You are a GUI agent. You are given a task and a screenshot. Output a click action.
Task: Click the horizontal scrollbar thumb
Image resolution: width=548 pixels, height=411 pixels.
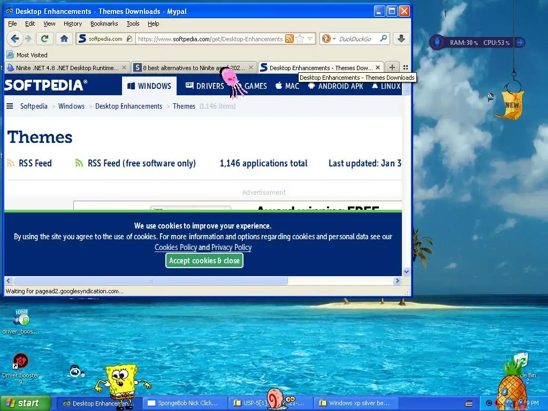click(150, 280)
